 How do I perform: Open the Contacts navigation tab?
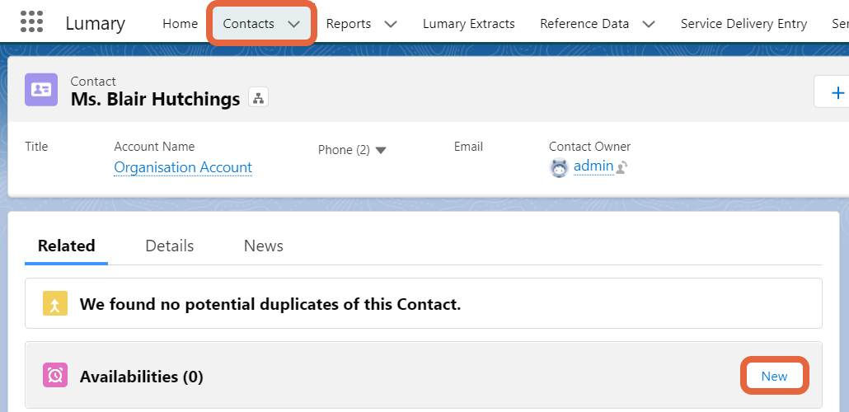(249, 24)
